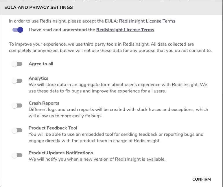This screenshot has width=223, height=187.
Task: Enable the Agree to all switch
Action: pos(17,64)
